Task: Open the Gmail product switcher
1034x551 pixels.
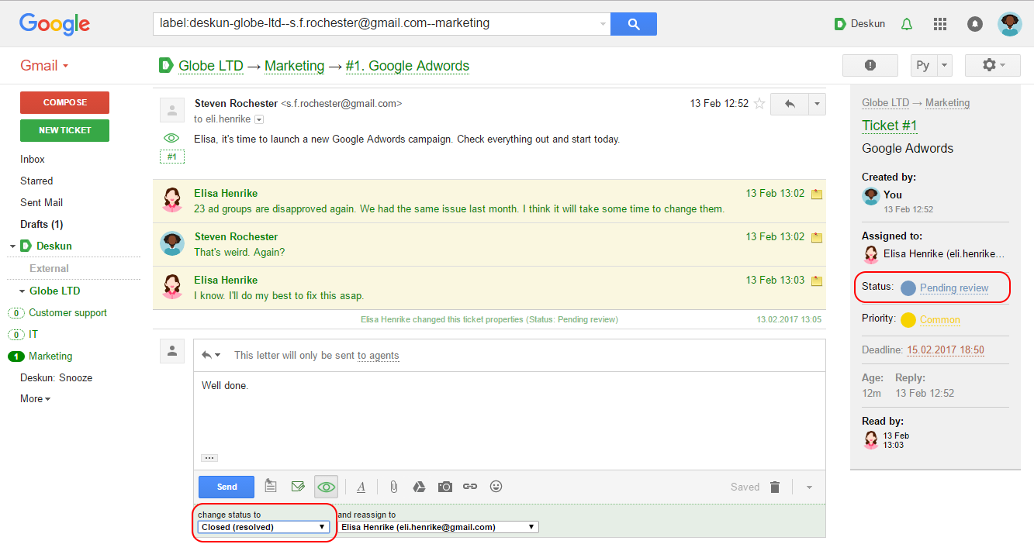Action: coord(44,65)
